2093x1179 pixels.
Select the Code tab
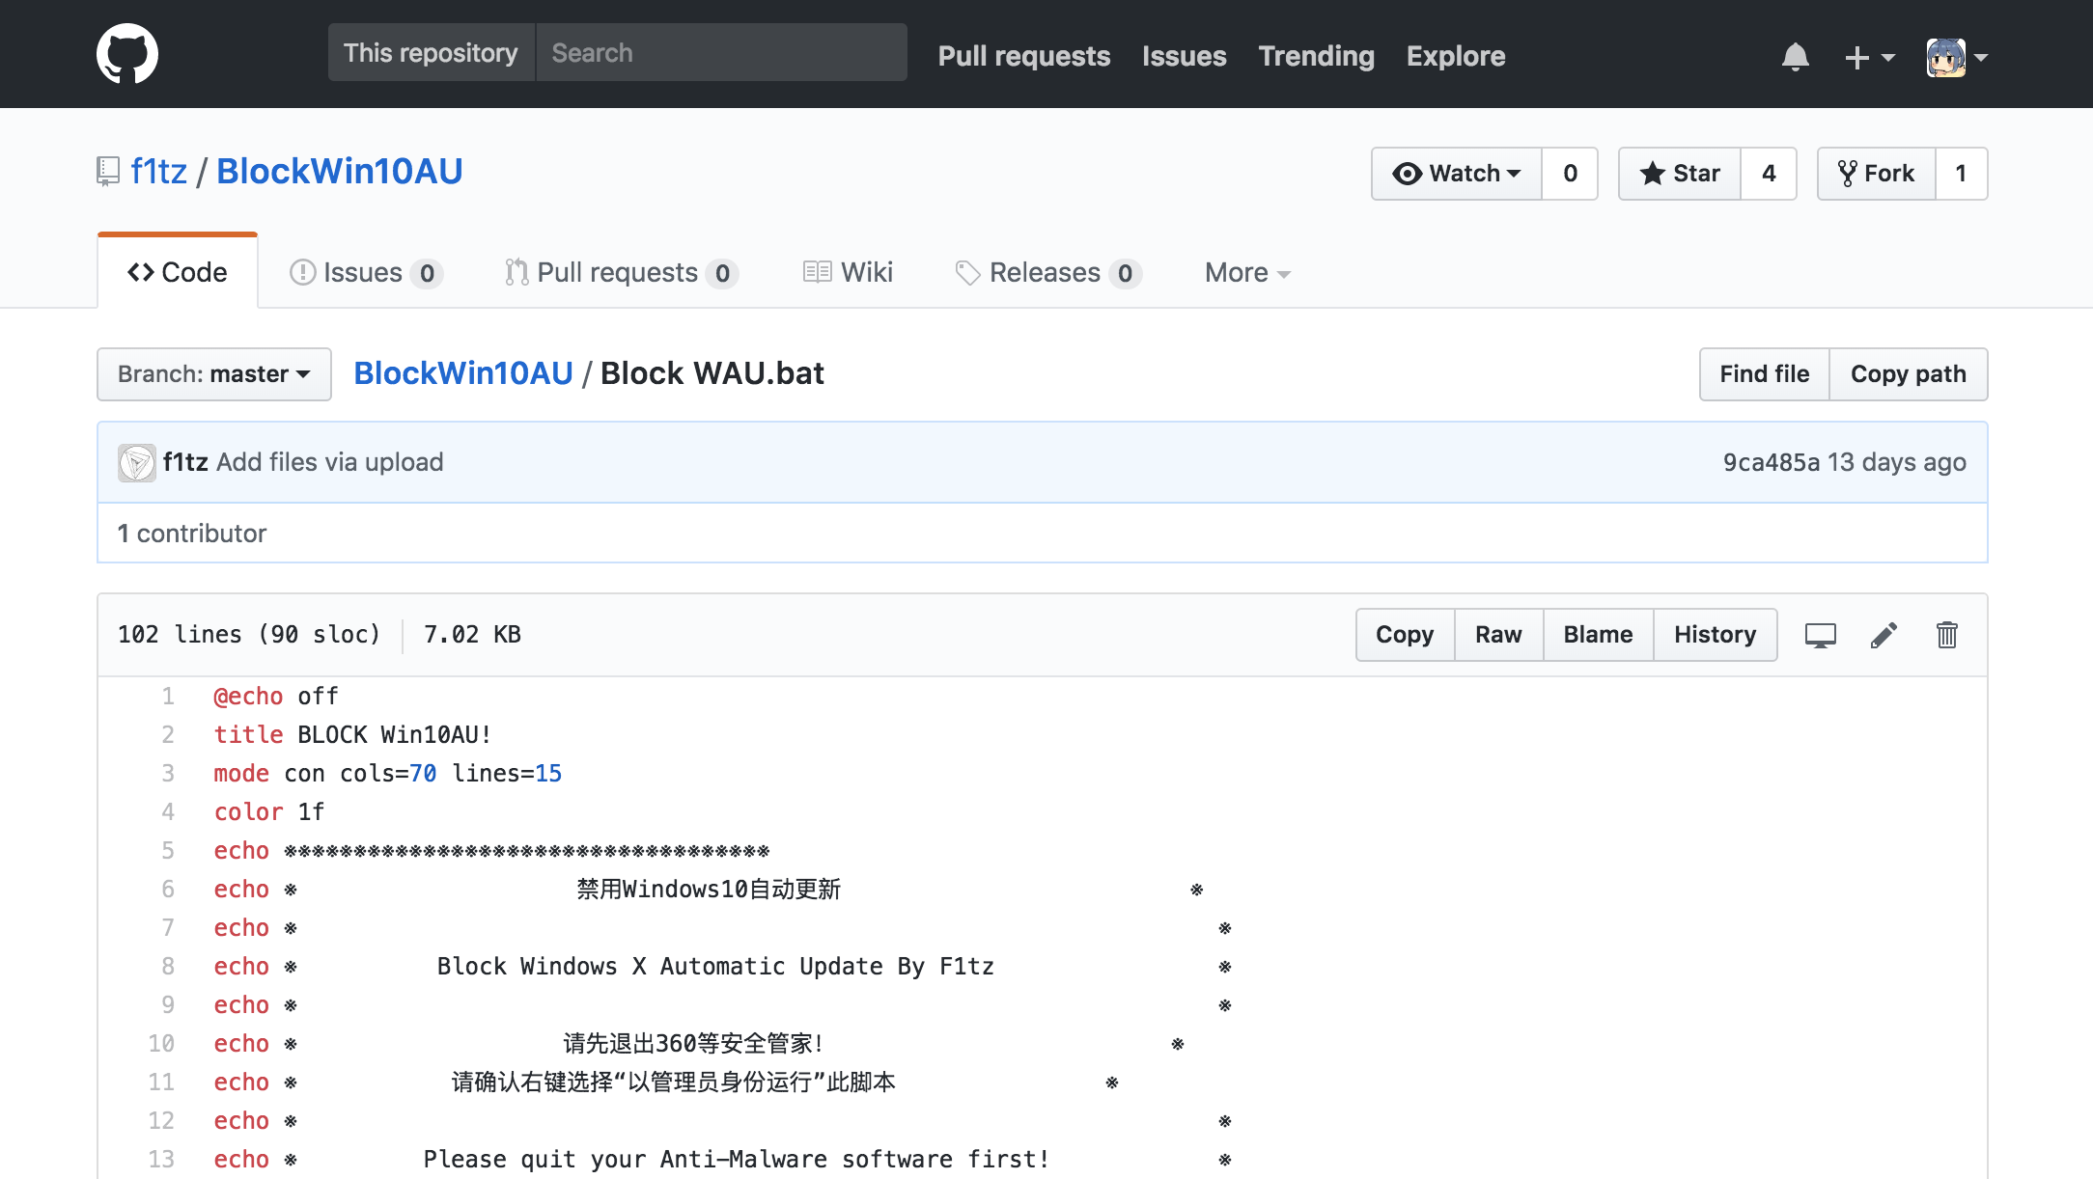coord(178,272)
